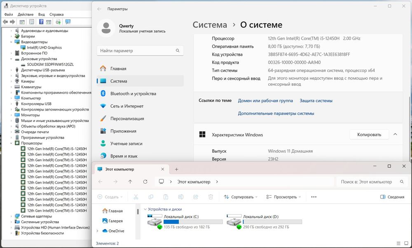
Task: Toggle the Сведения details pane button
Action: pyautogui.click(x=392, y=197)
